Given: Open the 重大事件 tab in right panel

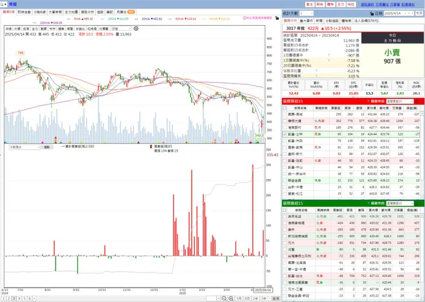Looking at the screenshot, I should 306,21.
